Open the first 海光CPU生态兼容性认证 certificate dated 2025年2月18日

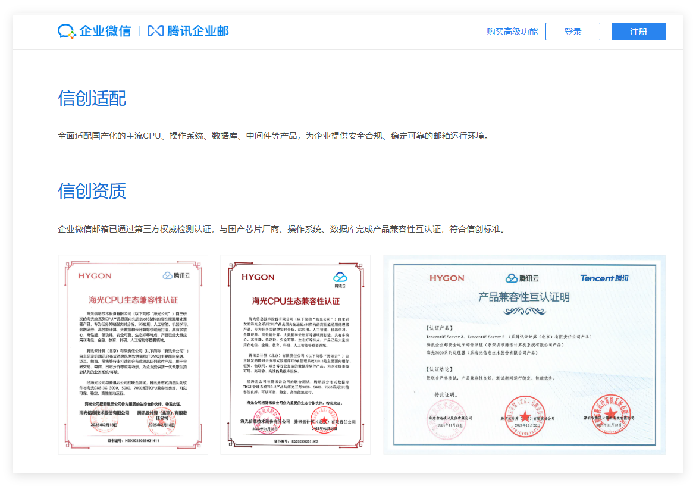[133, 355]
